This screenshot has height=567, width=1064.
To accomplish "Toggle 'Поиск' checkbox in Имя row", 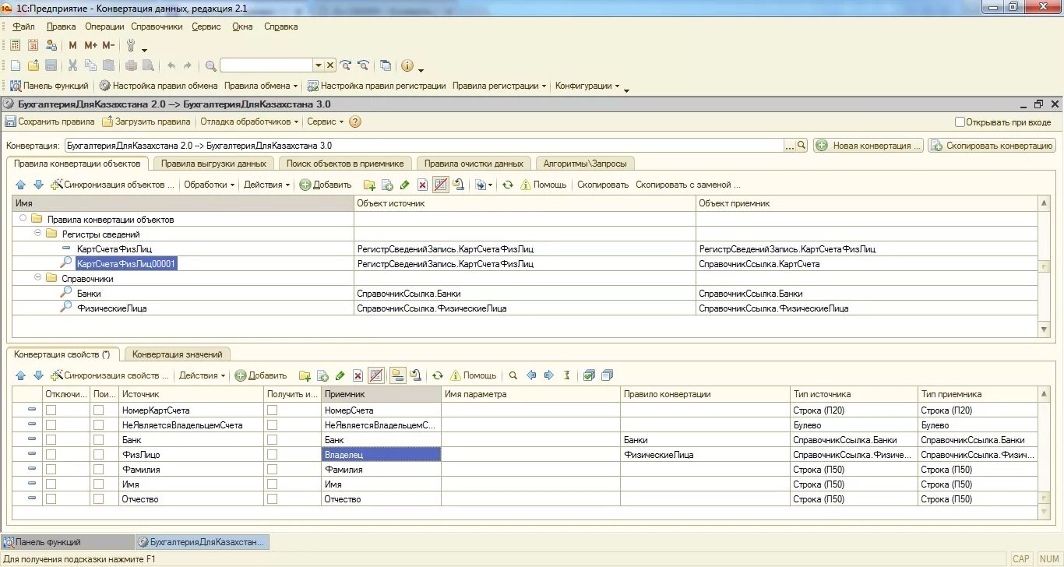I will 98,484.
